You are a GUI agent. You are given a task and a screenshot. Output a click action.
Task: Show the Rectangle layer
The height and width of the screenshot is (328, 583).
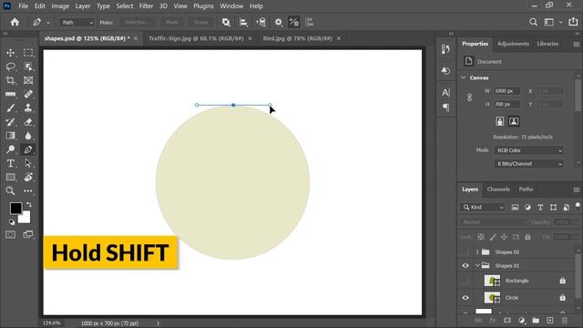(465, 281)
